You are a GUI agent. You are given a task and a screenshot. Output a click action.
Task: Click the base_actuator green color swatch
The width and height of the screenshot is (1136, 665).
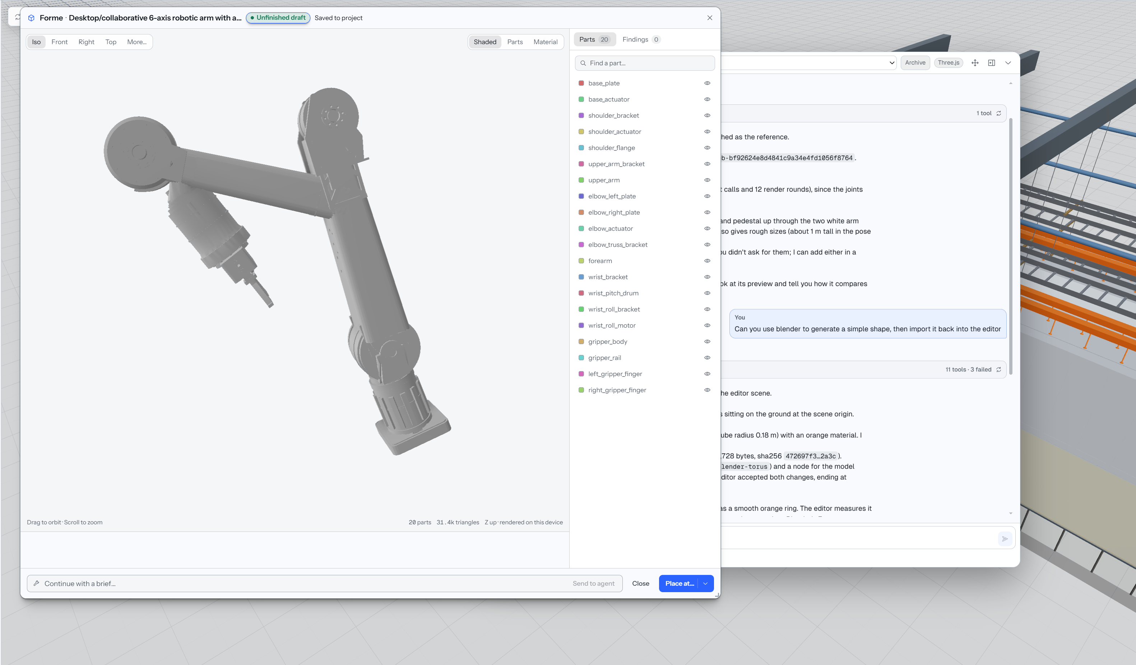coord(581,99)
